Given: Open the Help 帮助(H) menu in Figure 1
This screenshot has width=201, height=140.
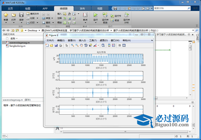Looking at the screenshot, I should click(127, 40).
